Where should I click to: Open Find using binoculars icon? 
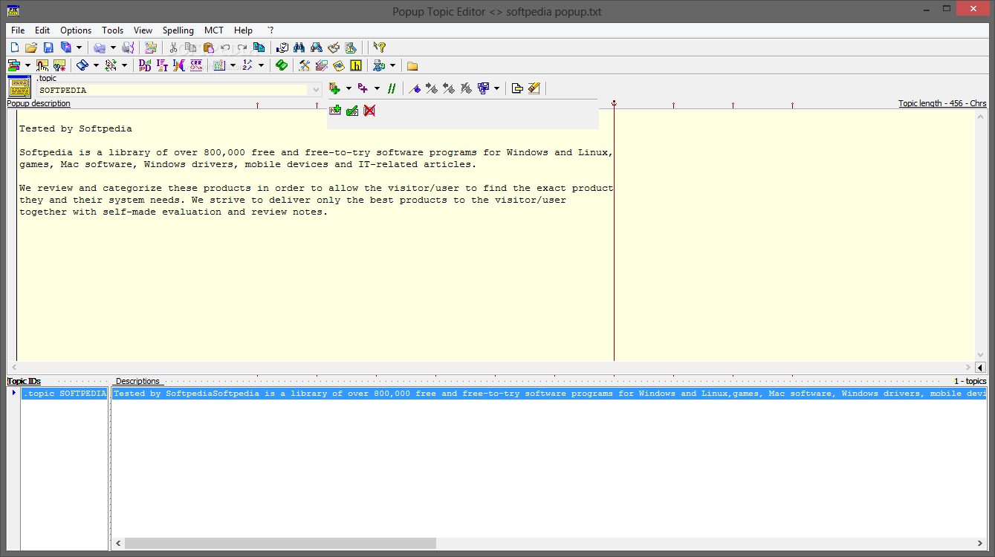(300, 48)
